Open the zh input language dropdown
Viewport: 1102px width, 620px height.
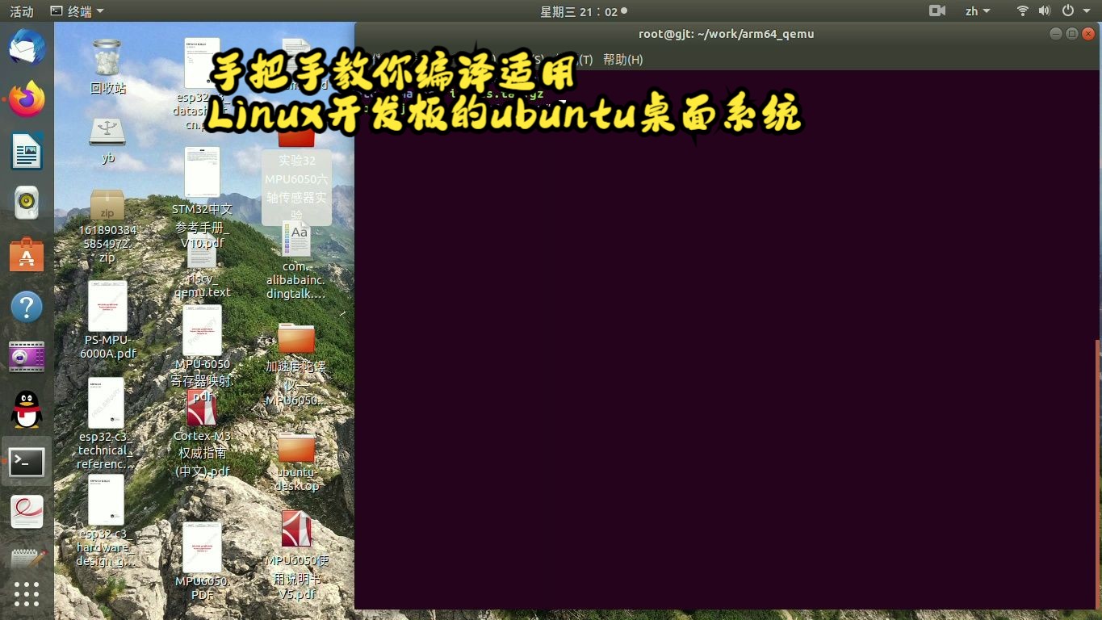coord(976,11)
